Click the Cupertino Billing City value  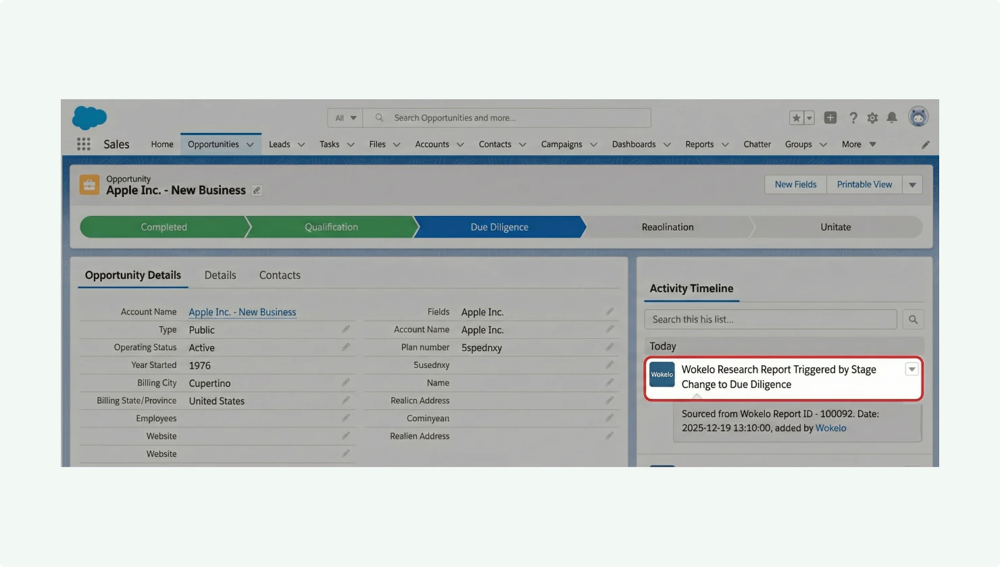209,383
